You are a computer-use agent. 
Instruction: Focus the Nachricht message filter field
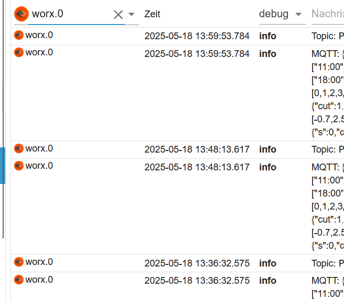tap(328, 14)
